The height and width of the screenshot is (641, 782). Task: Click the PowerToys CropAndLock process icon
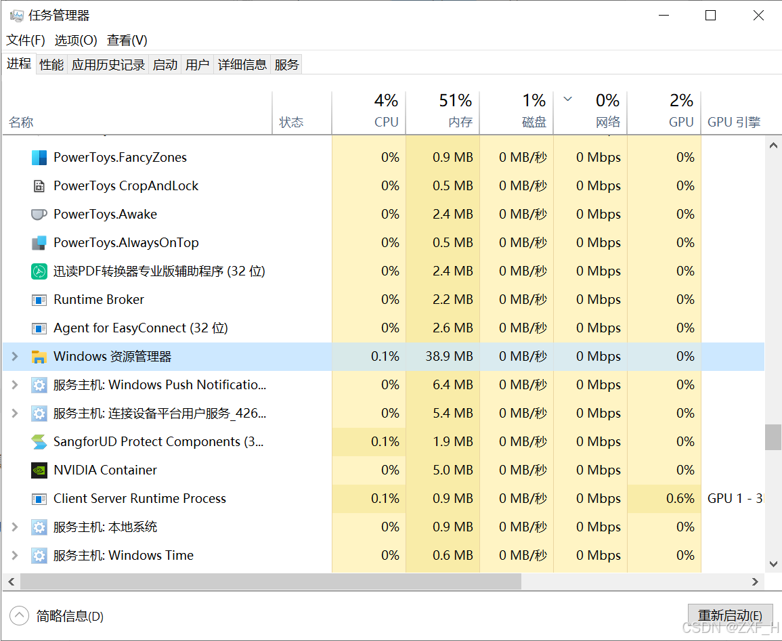pyautogui.click(x=39, y=186)
